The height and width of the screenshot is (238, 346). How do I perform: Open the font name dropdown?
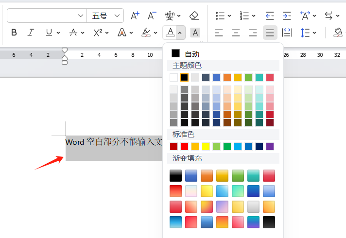click(x=81, y=16)
